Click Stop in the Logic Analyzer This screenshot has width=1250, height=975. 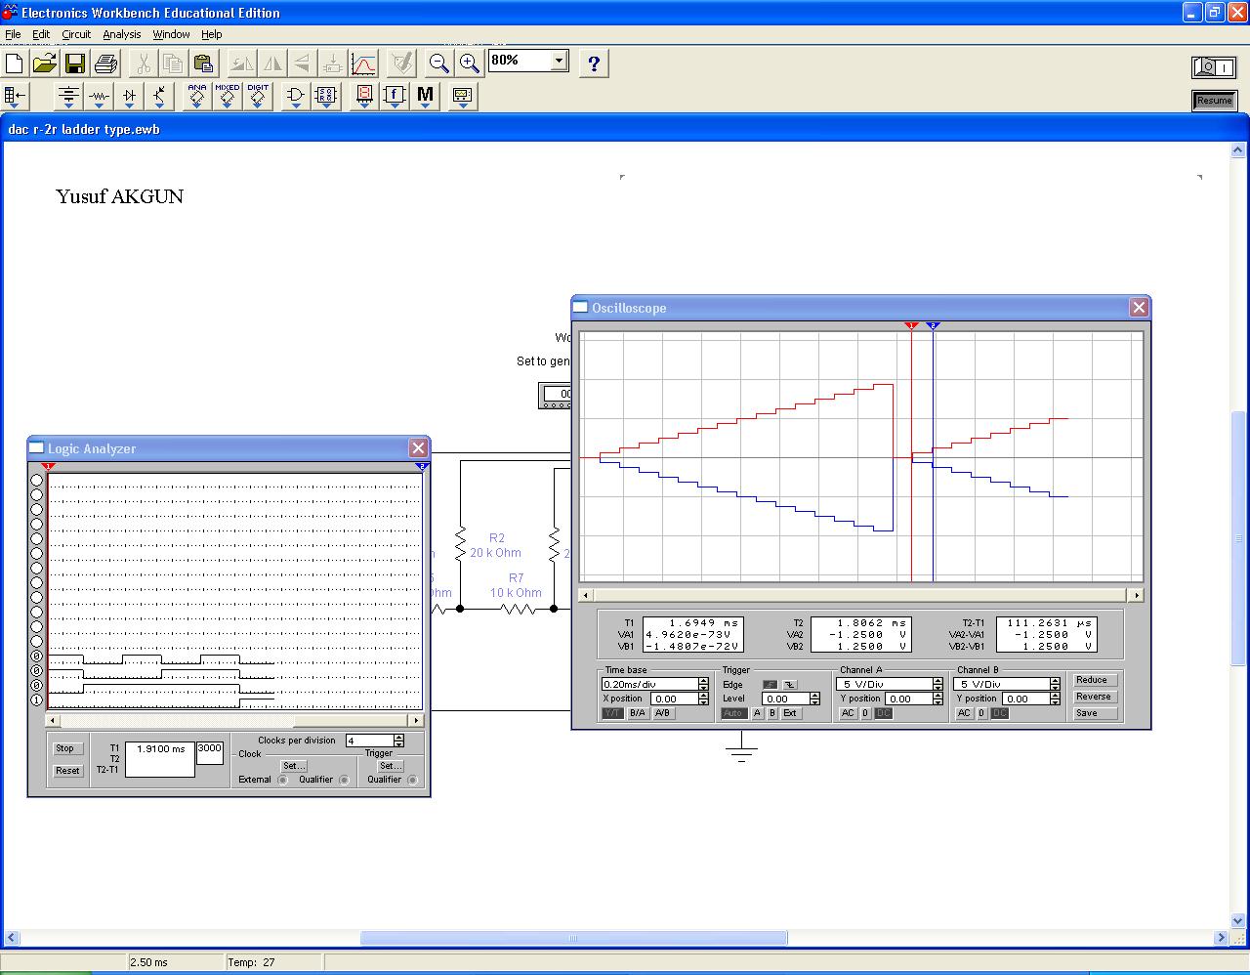coord(65,748)
